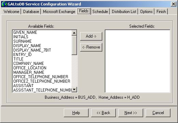Screen dimensions: 178x123
Task: Click the Available Fields scrollbar track below thumb
Action: coord(74,71)
